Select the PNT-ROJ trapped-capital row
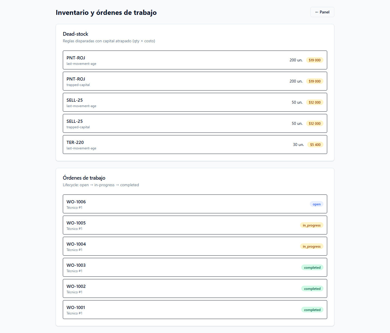The height and width of the screenshot is (333, 390). (195, 81)
